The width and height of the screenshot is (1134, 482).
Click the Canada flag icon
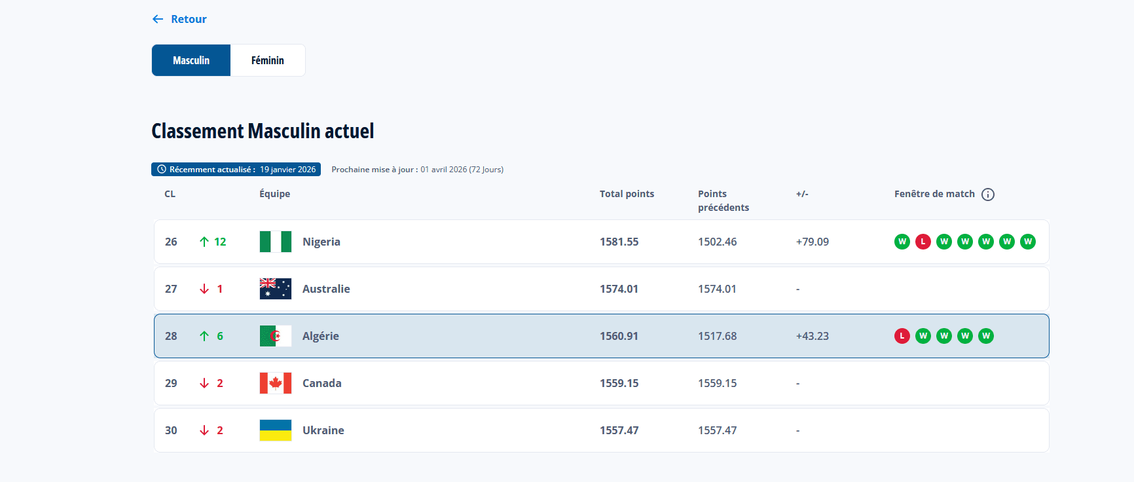(276, 383)
